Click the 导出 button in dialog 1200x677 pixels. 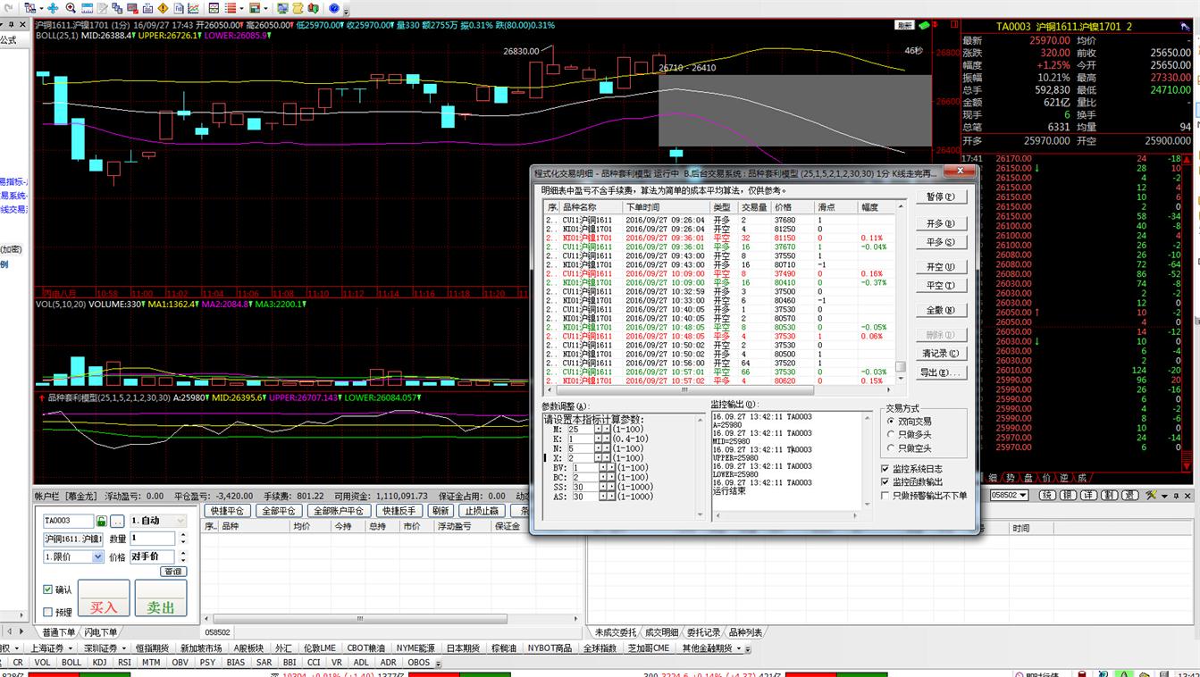point(941,372)
